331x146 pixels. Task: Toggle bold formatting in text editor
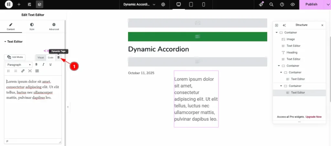pyautogui.click(x=37, y=64)
